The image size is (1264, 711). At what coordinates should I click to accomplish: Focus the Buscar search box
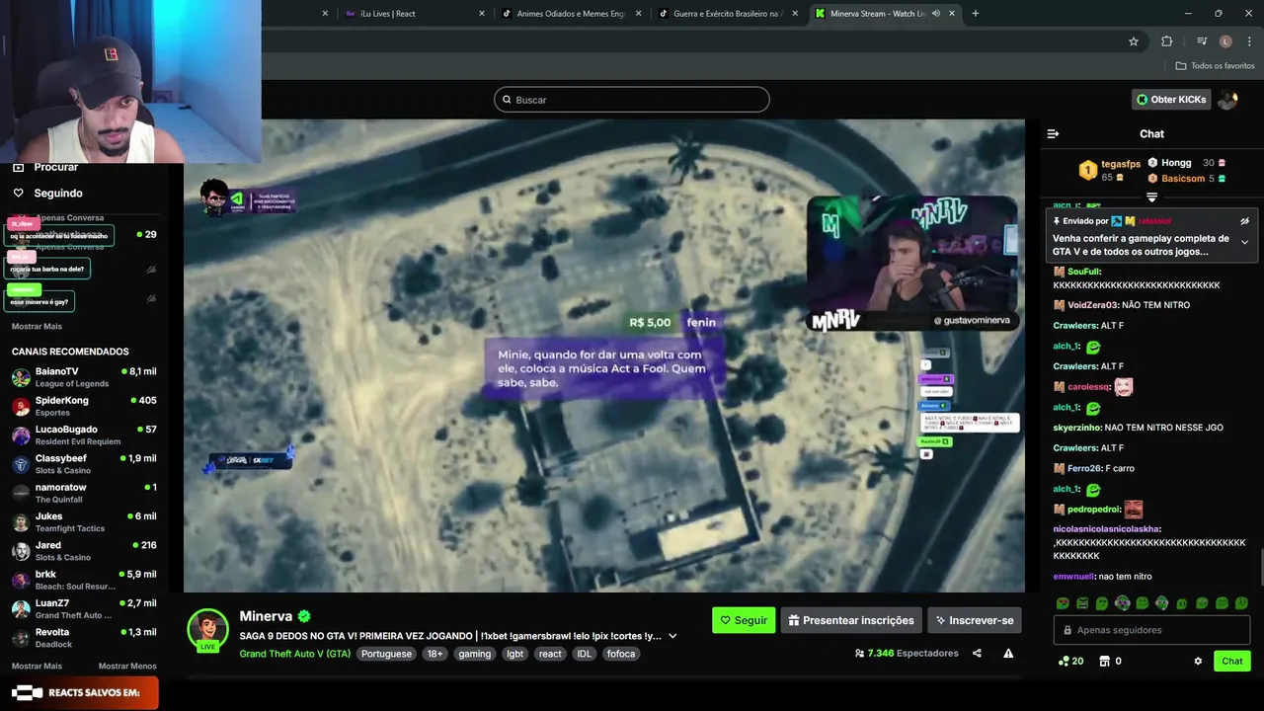(632, 99)
